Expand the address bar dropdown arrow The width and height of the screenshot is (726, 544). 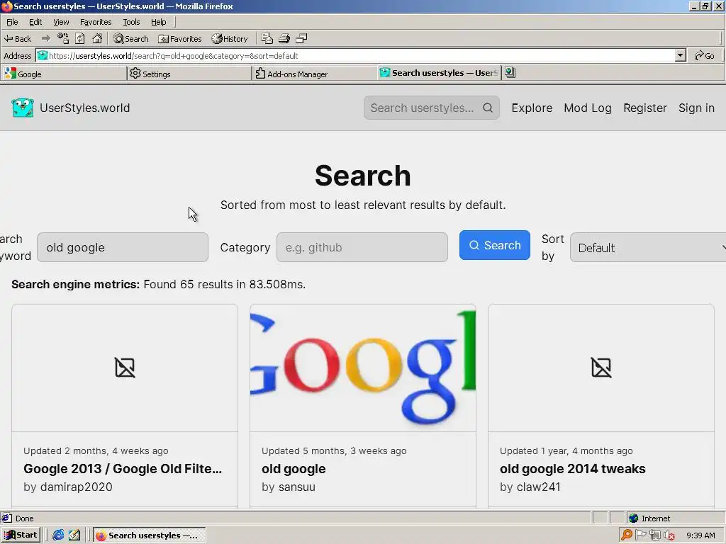click(680, 55)
